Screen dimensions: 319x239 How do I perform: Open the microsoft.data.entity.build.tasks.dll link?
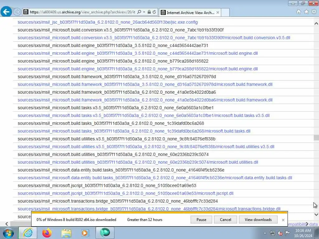pyautogui.click(x=155, y=178)
